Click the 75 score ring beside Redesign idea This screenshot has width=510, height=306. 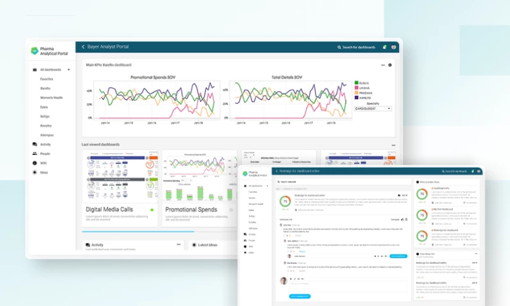coord(285,201)
